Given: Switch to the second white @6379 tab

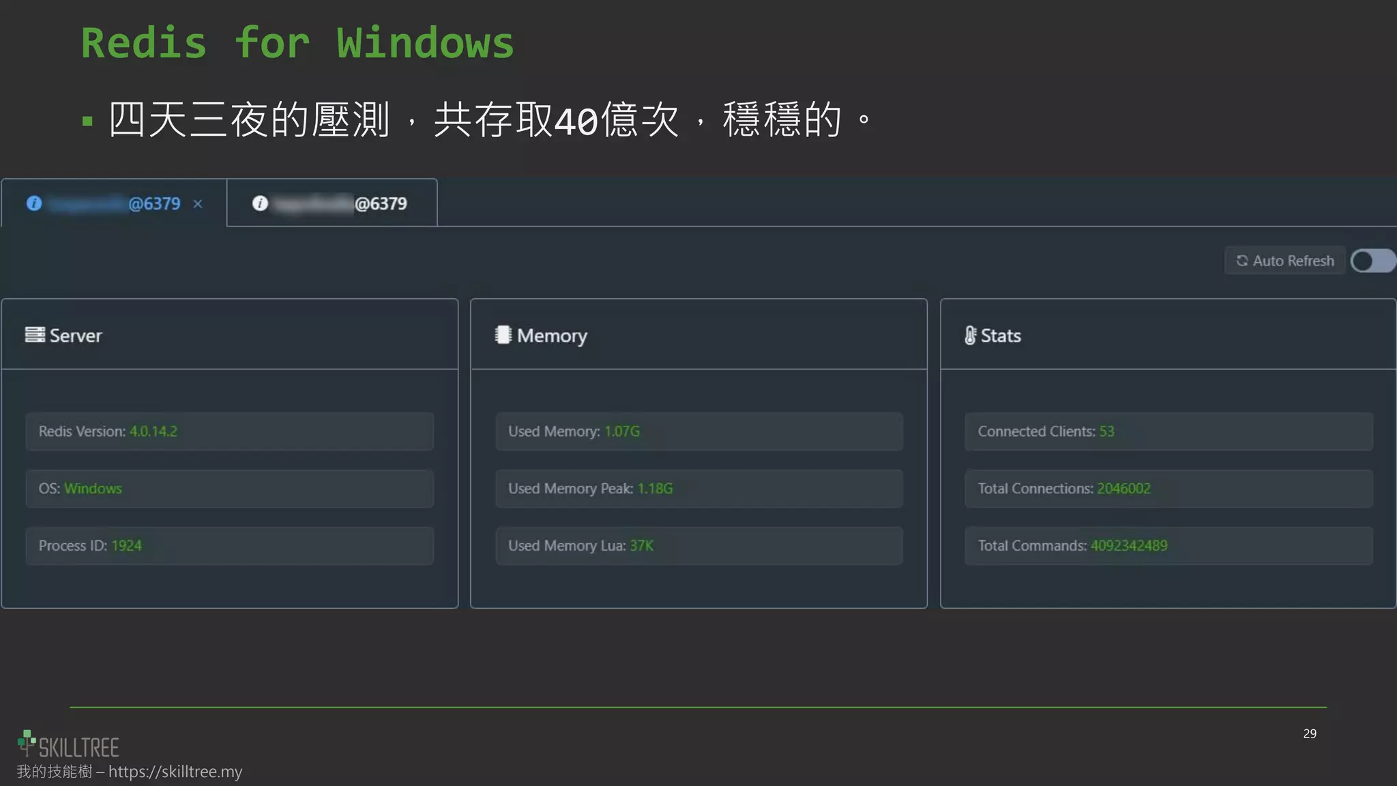Looking at the screenshot, I should click(x=332, y=203).
